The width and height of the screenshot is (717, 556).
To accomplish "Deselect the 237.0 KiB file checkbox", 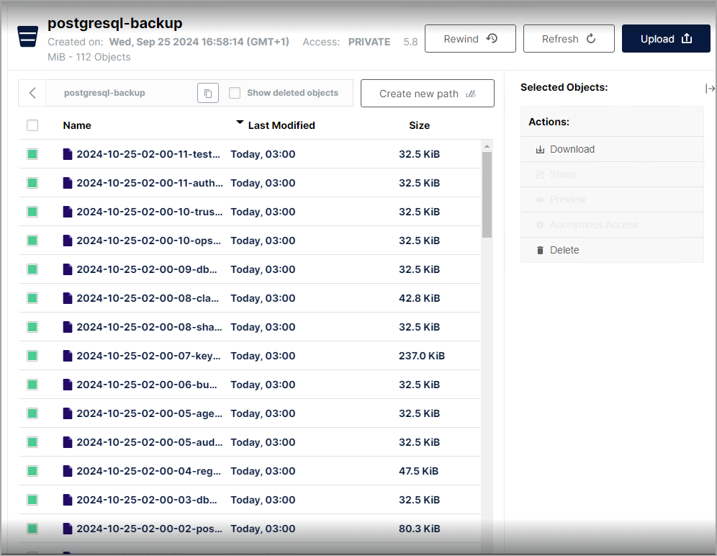I will pyautogui.click(x=32, y=356).
